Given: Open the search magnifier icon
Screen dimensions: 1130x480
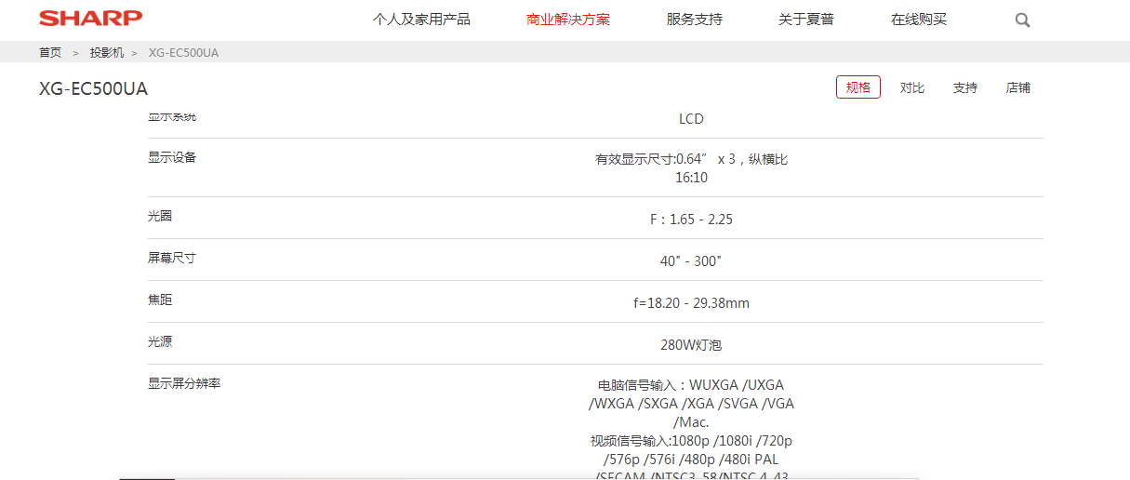Looking at the screenshot, I should click(1022, 20).
